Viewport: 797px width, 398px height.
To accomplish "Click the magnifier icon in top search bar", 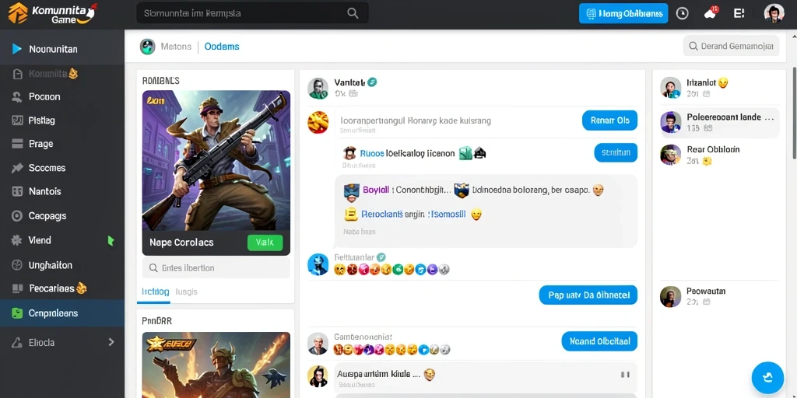I will 353,13.
